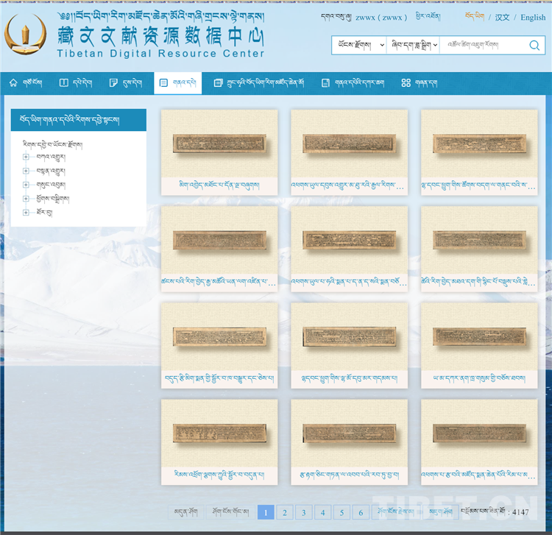Click into the search text field
The height and width of the screenshot is (535, 552).
pos(482,46)
